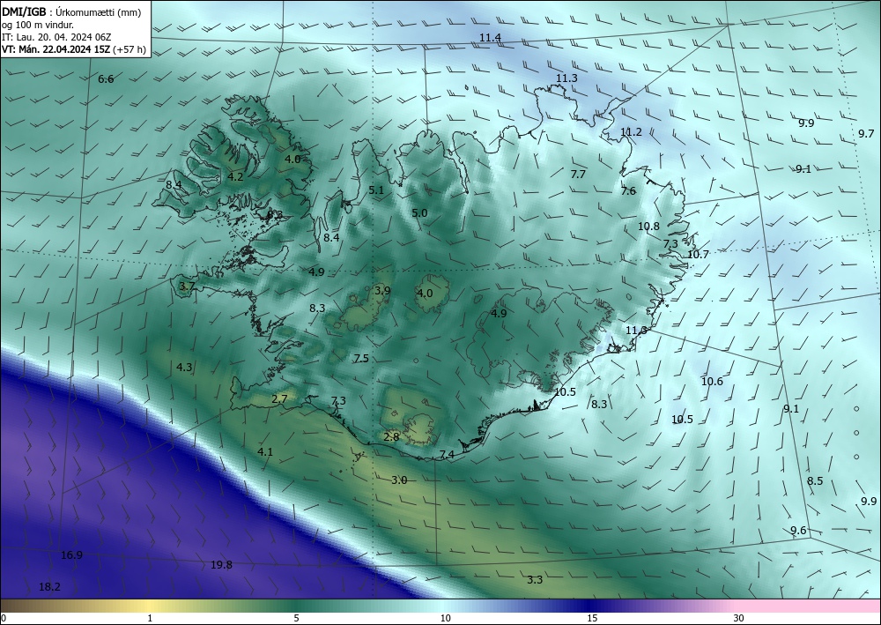Select the '10' tick label on colour scale

tap(445, 618)
